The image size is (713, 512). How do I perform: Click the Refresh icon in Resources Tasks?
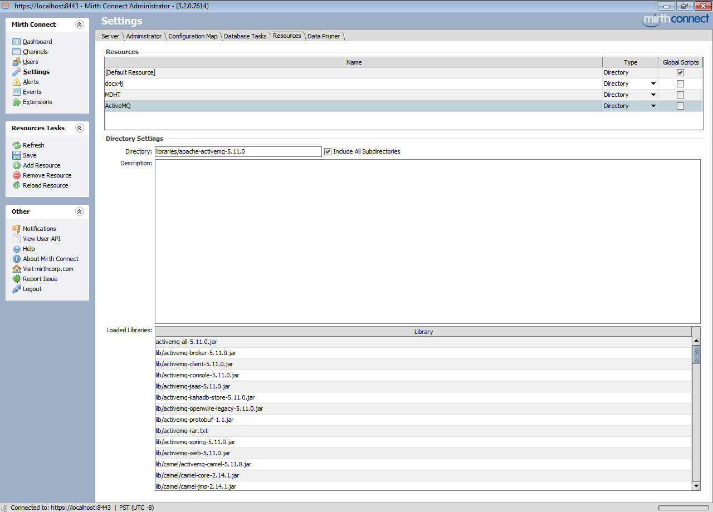(x=17, y=145)
